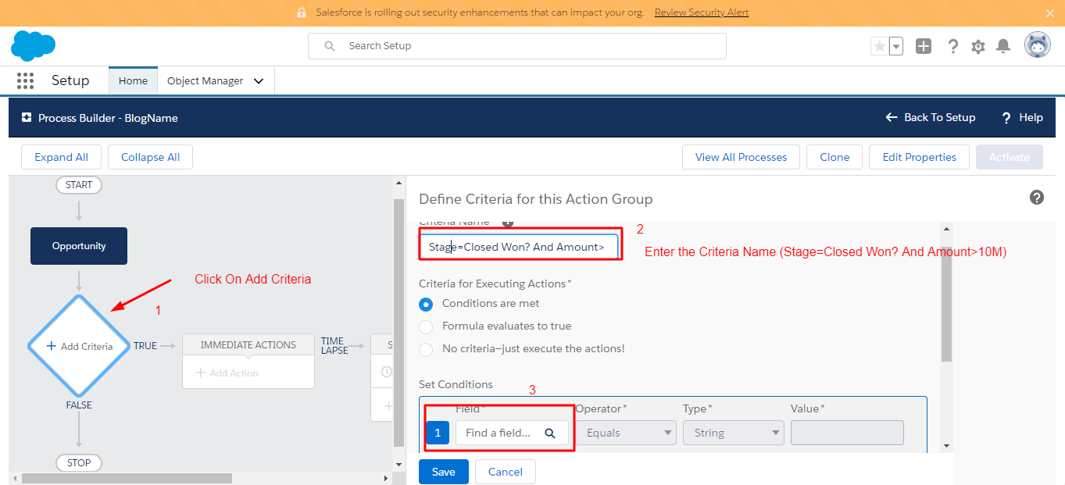Open the Review Security Alert link

point(702,12)
